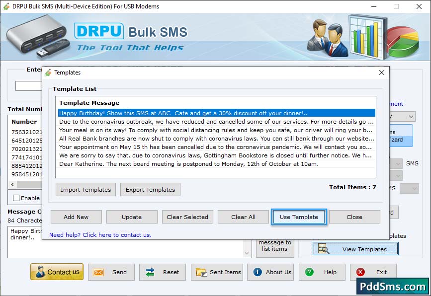Click the Templates dialog title icon

(48, 72)
